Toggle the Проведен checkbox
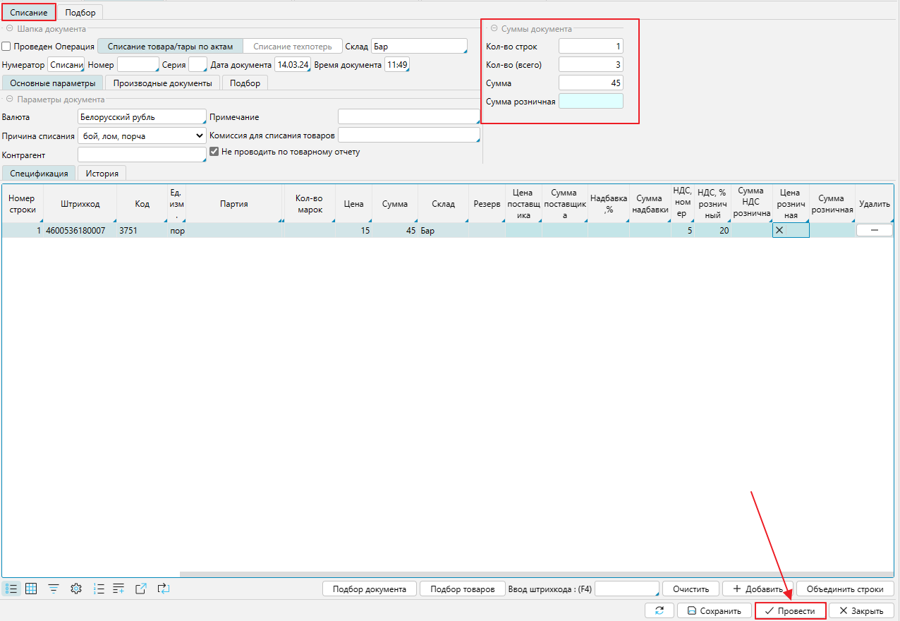This screenshot has height=621, width=900. 6,47
